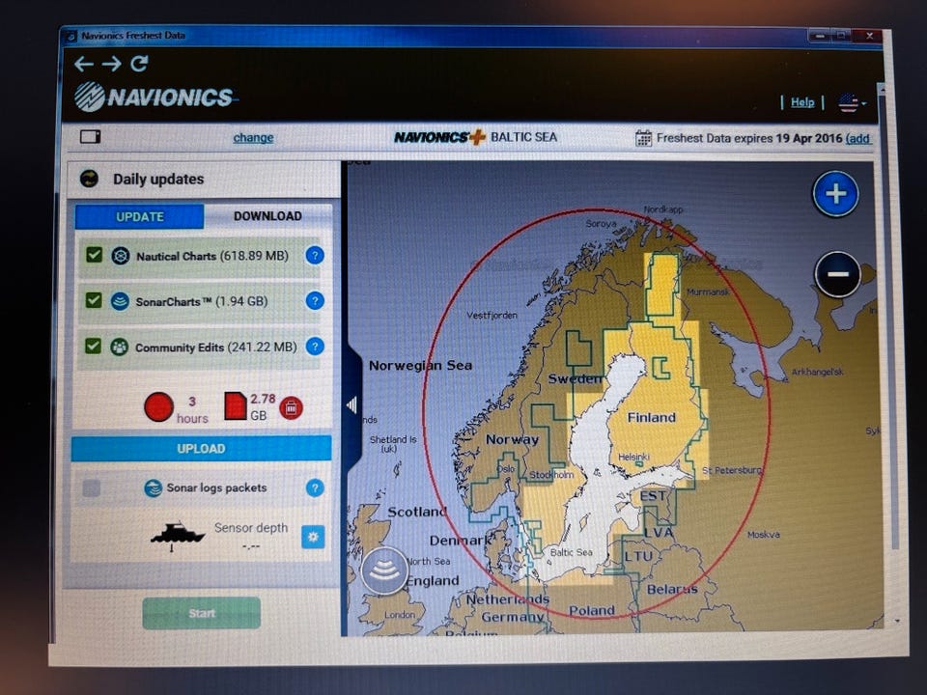Go forward with the right arrow
927x695 pixels.
[111, 64]
